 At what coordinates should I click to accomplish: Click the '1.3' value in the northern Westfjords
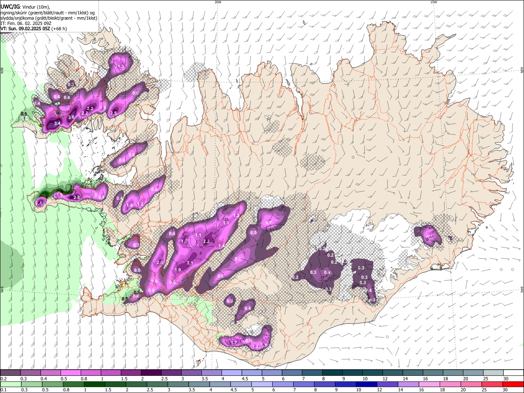click(x=121, y=66)
